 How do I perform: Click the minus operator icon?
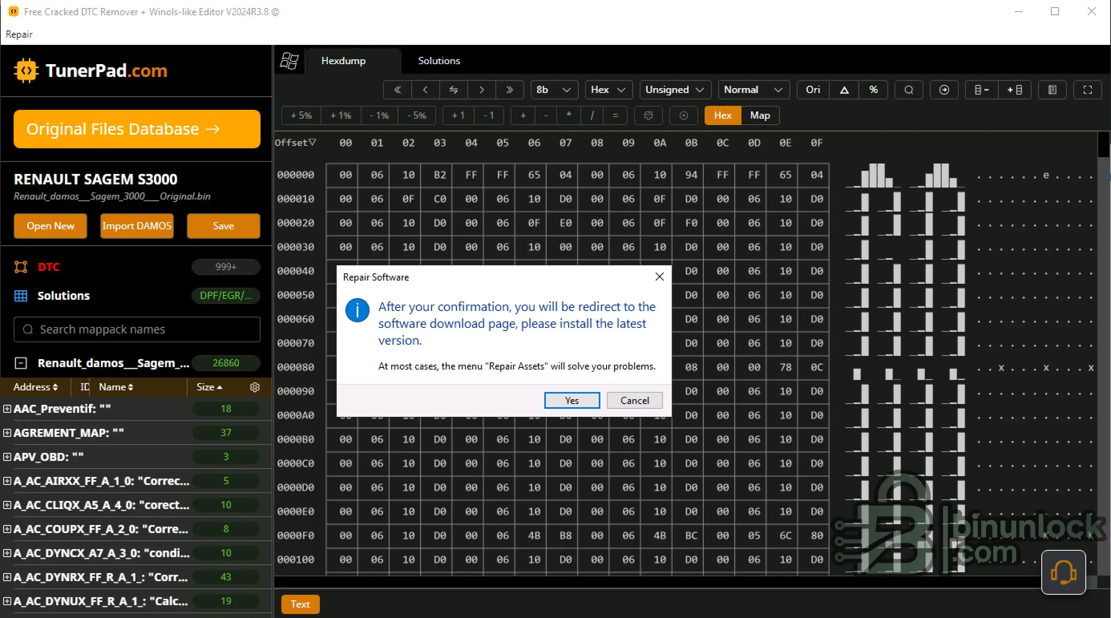[545, 115]
